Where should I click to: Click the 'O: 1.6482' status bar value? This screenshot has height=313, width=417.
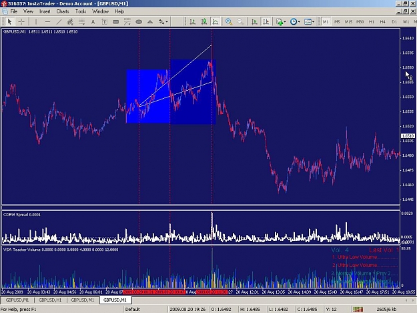pyautogui.click(x=222, y=309)
